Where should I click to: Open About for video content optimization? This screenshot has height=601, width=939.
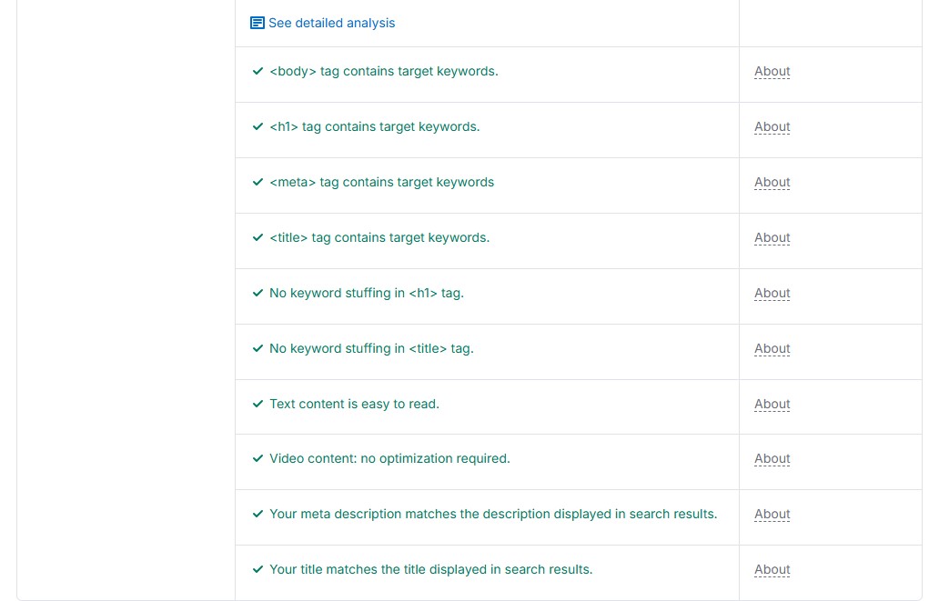tap(772, 458)
